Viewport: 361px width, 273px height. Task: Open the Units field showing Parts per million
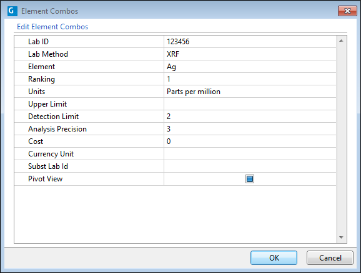tap(250, 92)
